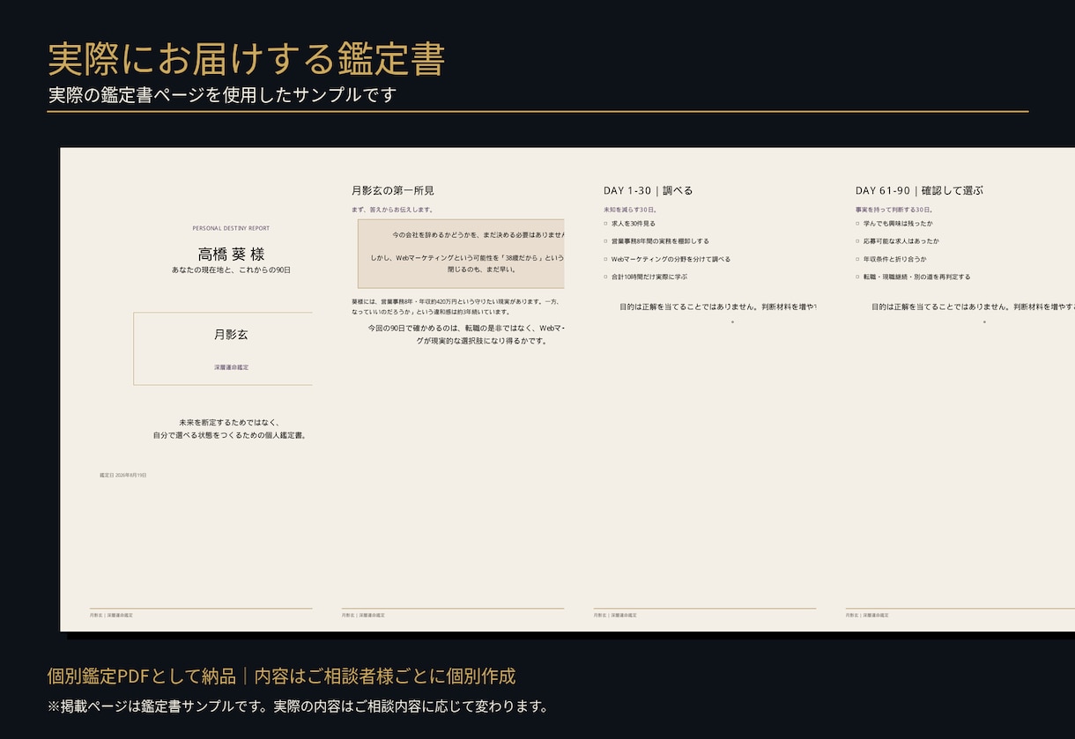Screen dimensions: 1075x739
Task: Select the line 事実を持って判断する30日。
Action: (893, 210)
